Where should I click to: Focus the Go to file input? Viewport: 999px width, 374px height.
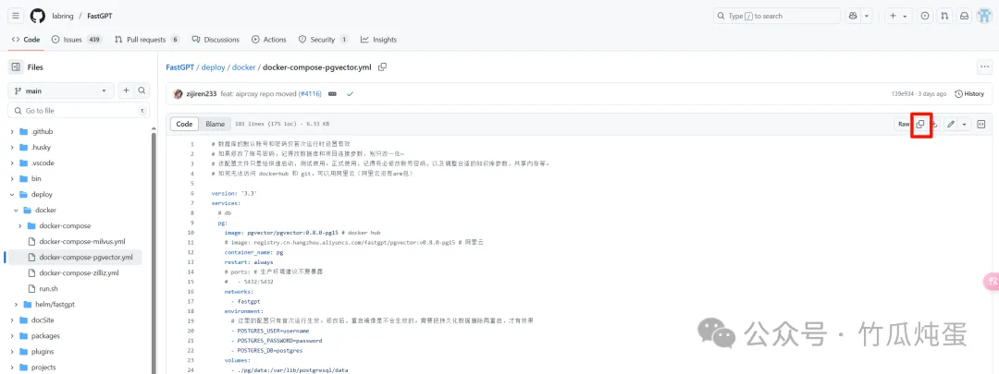(79, 111)
